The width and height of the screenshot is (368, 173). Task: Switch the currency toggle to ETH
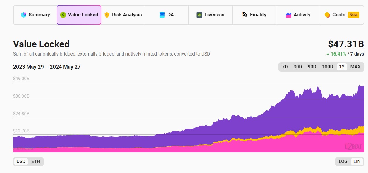35,161
